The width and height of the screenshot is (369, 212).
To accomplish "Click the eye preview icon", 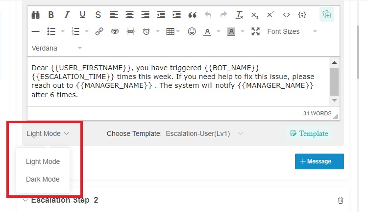I will (x=115, y=31).
